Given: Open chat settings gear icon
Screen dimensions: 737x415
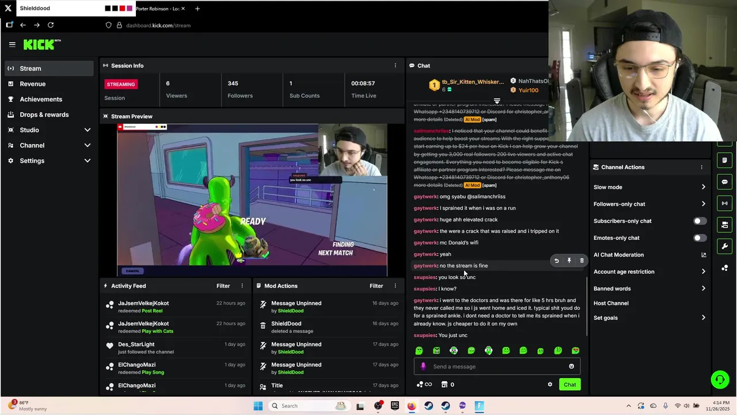Looking at the screenshot, I should [550, 384].
